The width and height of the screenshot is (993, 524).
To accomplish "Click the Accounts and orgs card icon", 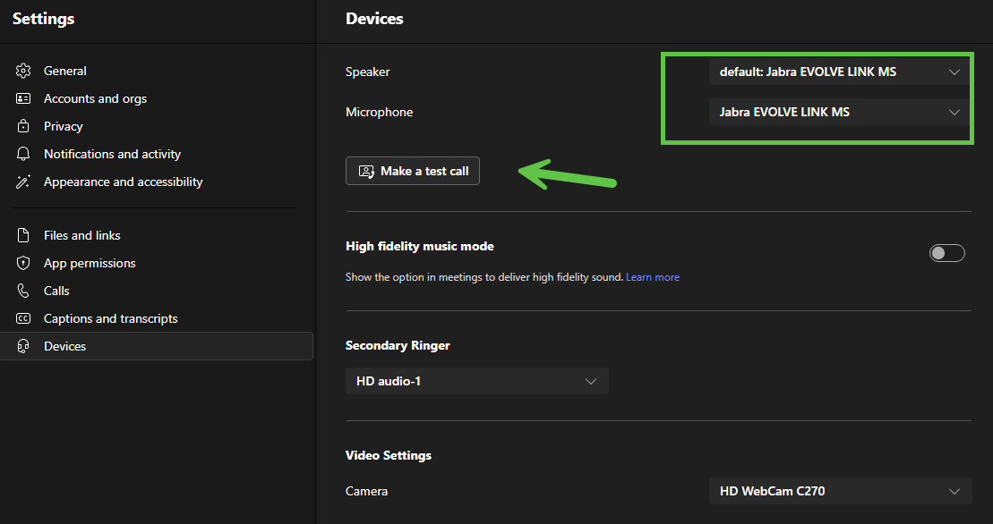I will tap(24, 98).
